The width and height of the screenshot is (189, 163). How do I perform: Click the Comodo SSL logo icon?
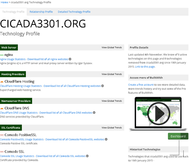2,152
